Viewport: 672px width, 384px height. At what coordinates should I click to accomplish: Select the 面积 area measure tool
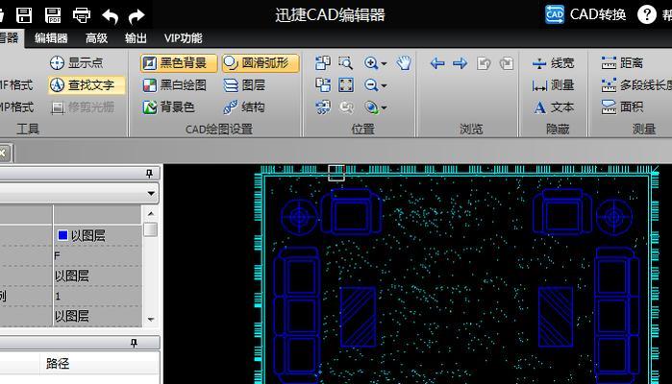click(622, 107)
